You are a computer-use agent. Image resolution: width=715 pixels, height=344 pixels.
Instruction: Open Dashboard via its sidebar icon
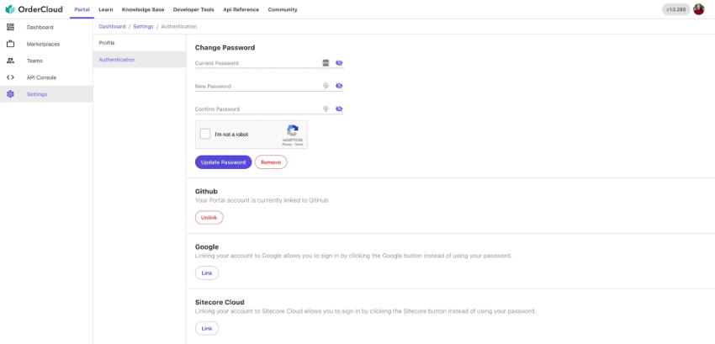(10, 27)
